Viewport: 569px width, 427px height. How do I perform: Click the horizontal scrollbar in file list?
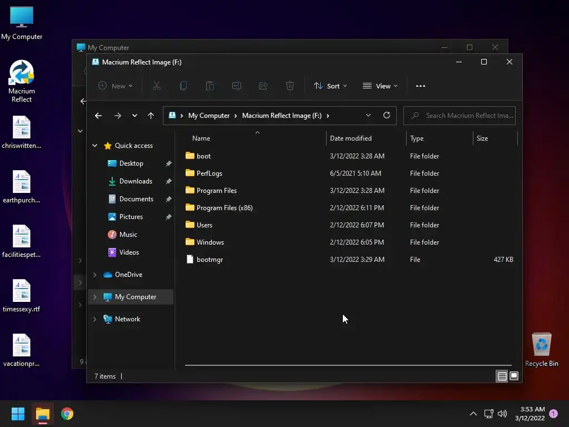point(348,365)
